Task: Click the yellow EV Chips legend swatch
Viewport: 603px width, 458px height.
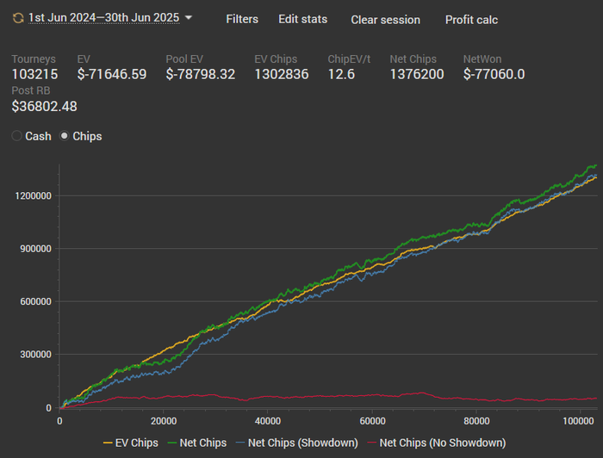Action: 108,443
